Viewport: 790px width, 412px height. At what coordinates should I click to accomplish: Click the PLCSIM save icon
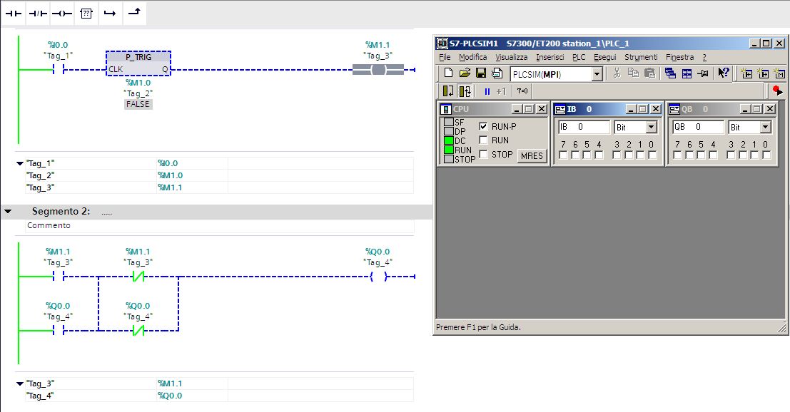[481, 73]
